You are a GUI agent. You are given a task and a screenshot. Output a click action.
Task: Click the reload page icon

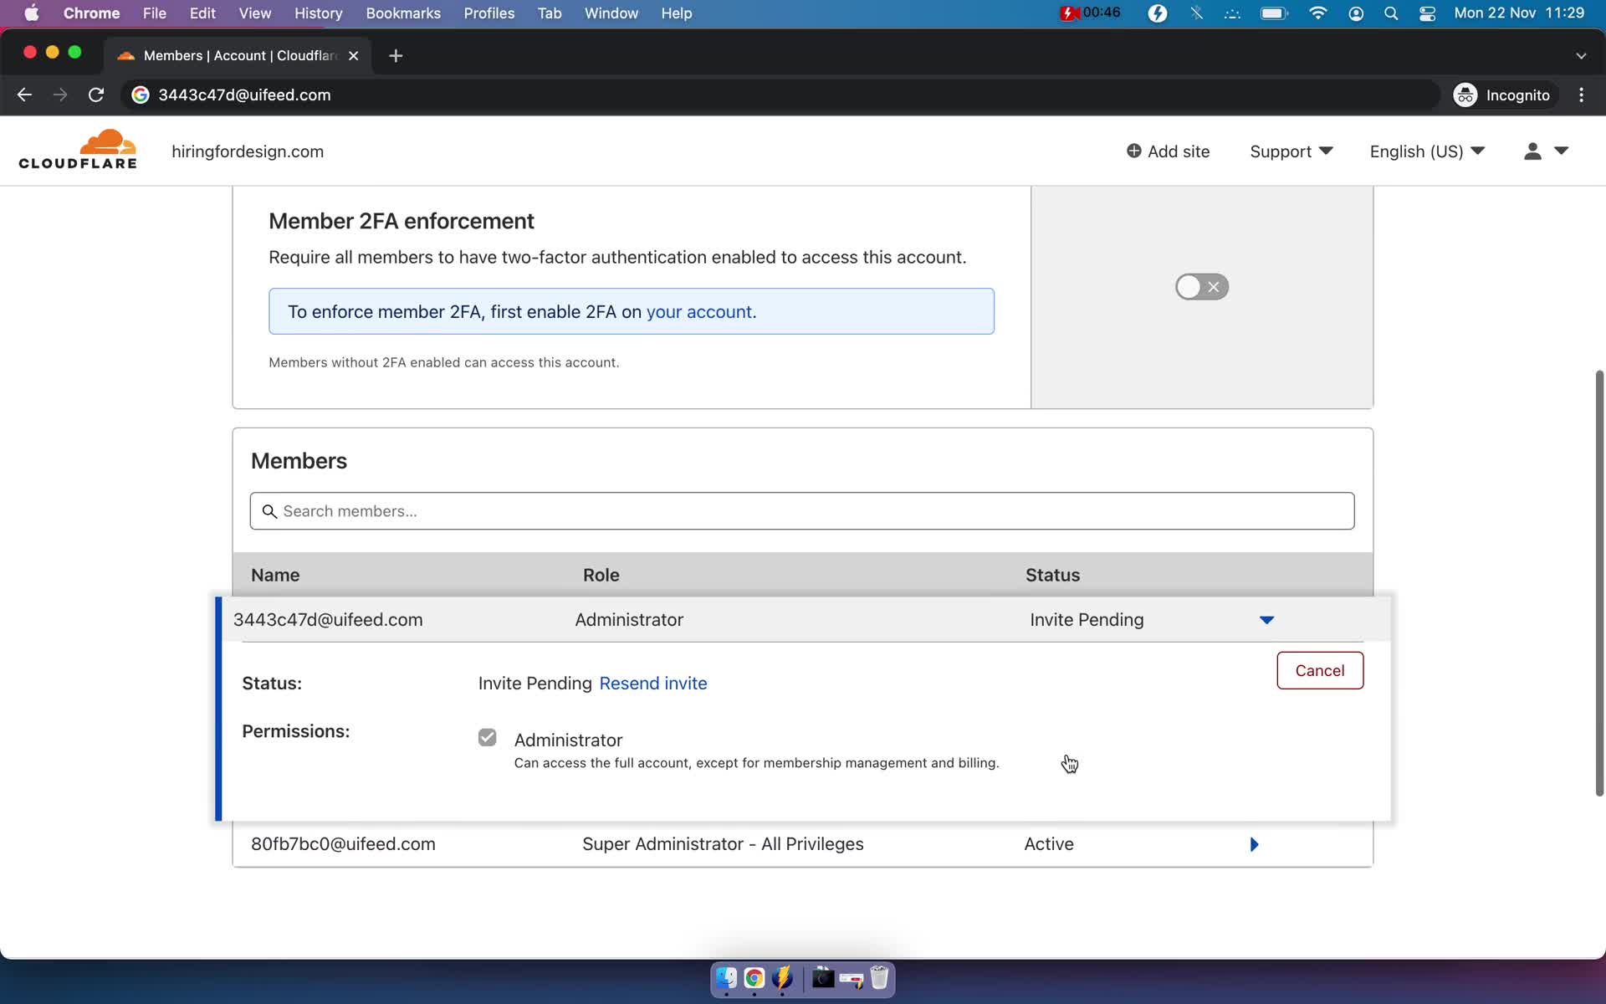pos(97,95)
